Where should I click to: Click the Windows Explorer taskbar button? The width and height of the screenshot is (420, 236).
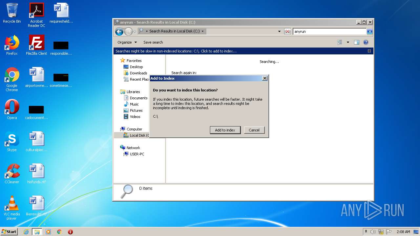pyautogui.click(x=37, y=232)
